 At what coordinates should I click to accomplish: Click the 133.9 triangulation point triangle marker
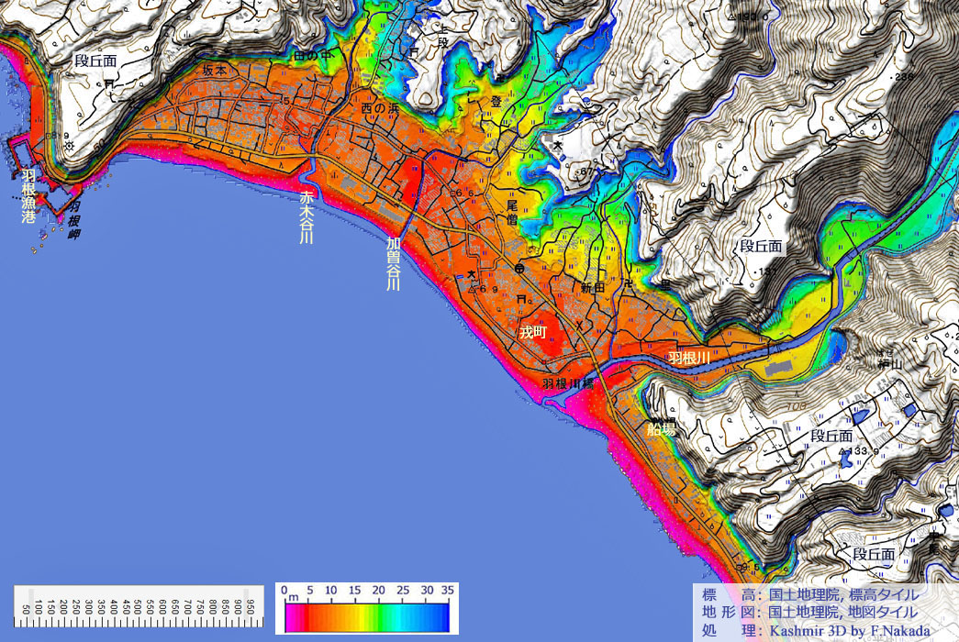(x=840, y=452)
